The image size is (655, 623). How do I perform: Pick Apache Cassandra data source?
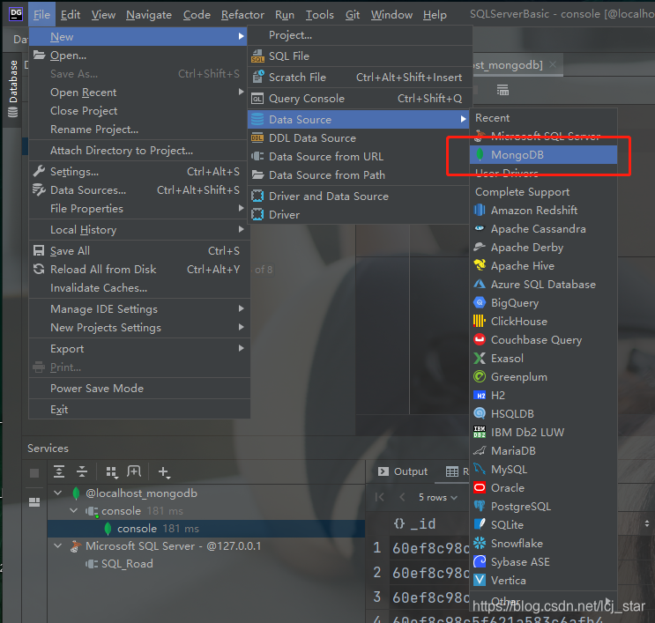[x=543, y=229]
